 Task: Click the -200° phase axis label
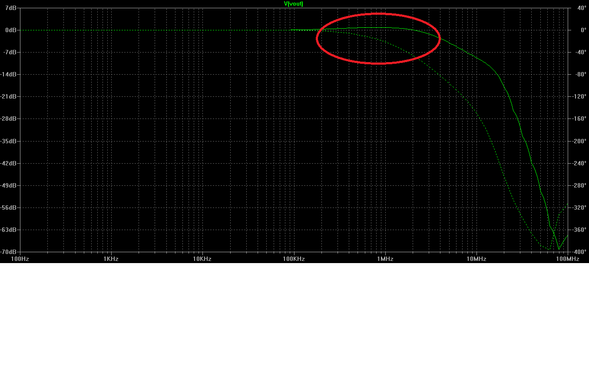pos(579,141)
